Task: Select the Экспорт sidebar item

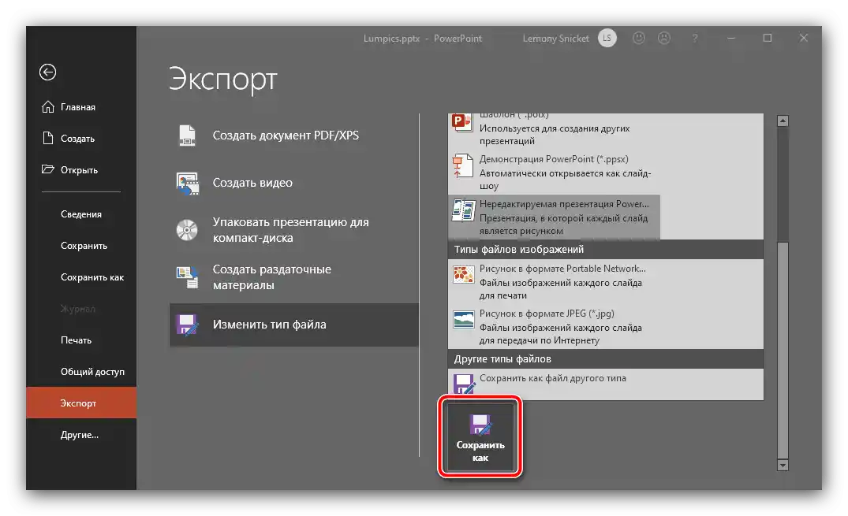Action: coord(81,403)
